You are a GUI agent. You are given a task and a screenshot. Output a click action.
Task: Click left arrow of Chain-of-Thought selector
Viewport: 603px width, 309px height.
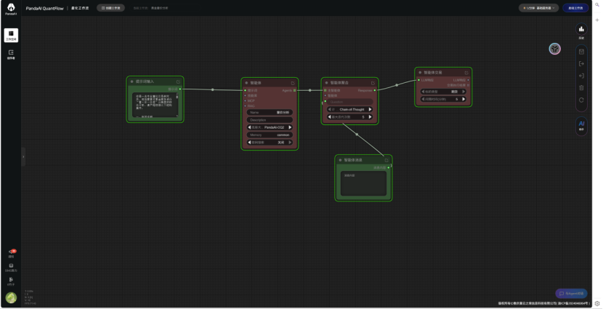tap(330, 109)
